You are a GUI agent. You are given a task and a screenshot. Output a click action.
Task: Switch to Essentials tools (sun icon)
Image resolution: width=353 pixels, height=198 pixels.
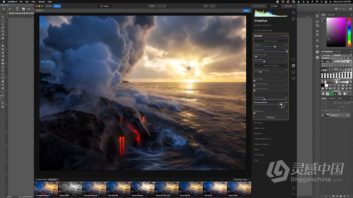tap(293, 59)
